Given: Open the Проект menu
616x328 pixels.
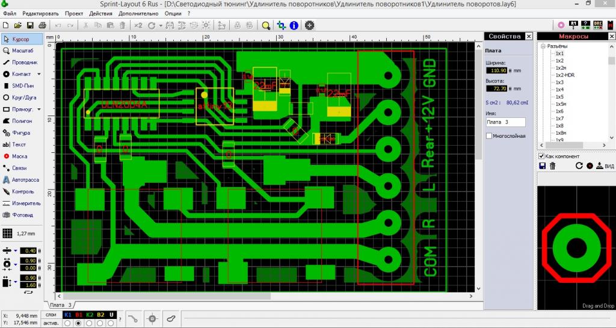Looking at the screenshot, I should pyautogui.click(x=74, y=13).
